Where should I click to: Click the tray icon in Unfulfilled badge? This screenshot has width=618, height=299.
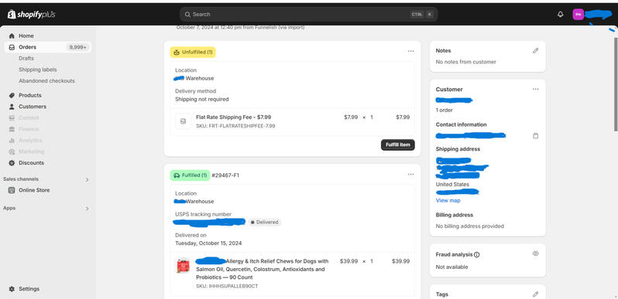(177, 52)
